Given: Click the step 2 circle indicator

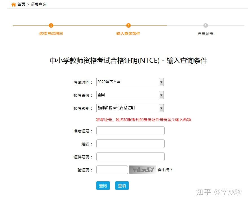Looking at the screenshot, I should point(128,25).
